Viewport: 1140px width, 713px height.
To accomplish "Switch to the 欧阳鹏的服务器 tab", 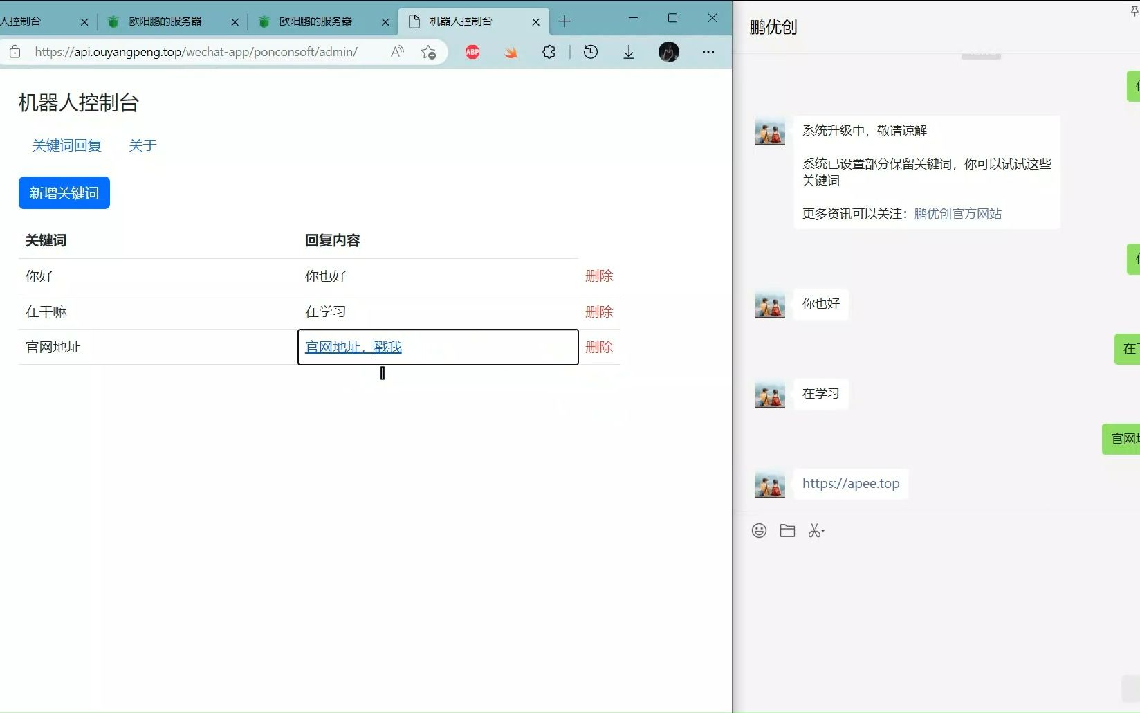I will point(166,21).
